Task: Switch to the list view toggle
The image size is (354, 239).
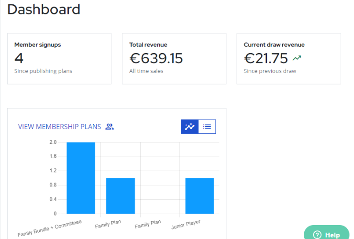Action: [207, 127]
